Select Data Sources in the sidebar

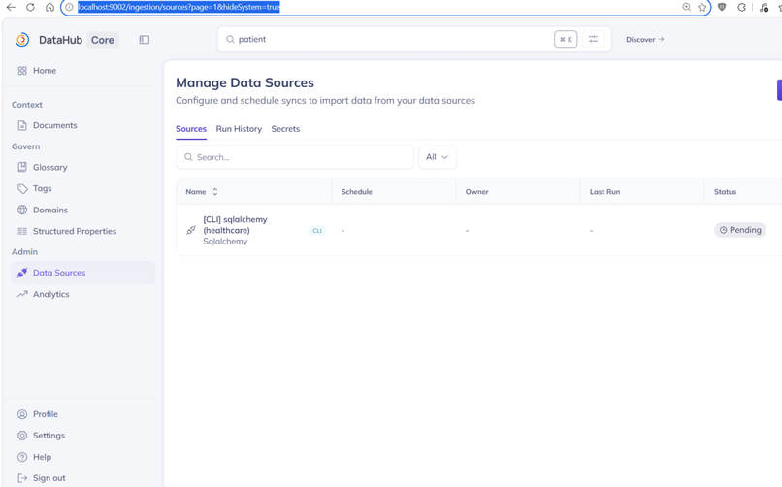pos(82,273)
